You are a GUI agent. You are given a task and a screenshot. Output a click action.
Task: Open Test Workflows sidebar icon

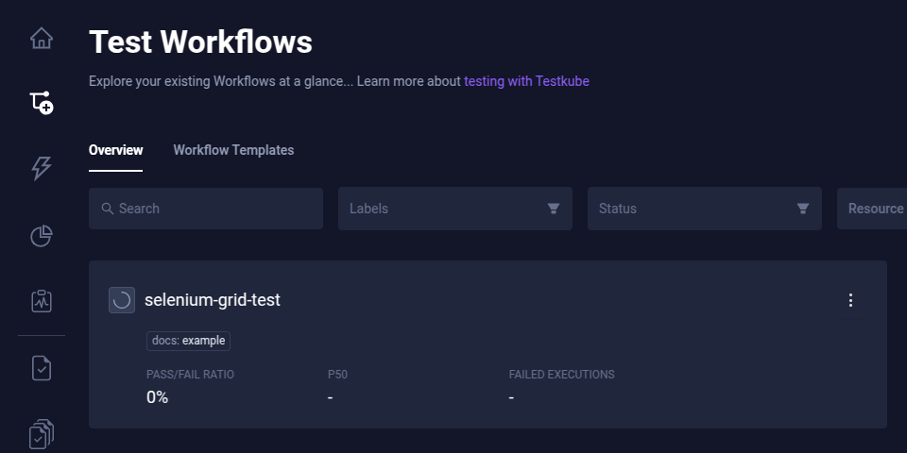pyautogui.click(x=41, y=103)
